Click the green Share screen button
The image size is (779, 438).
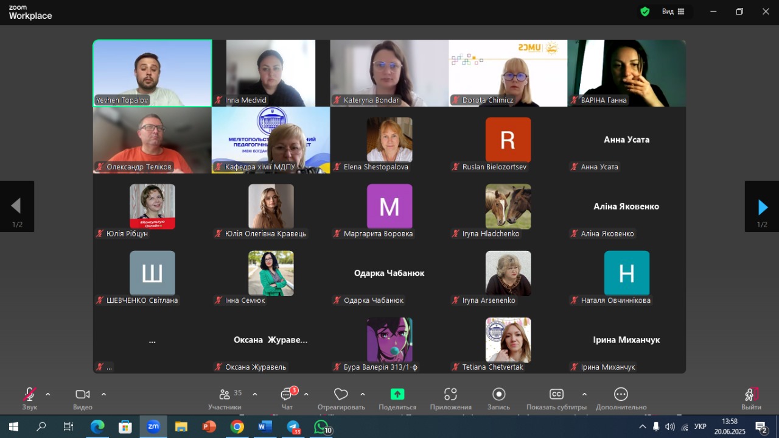tap(397, 398)
